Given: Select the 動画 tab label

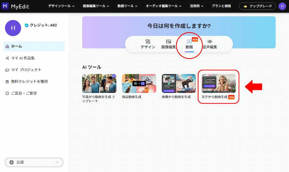Looking at the screenshot, I should point(189,47).
